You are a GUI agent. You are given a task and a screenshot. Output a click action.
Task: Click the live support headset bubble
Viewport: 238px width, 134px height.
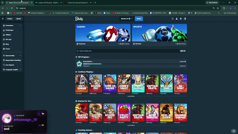(x=234, y=131)
